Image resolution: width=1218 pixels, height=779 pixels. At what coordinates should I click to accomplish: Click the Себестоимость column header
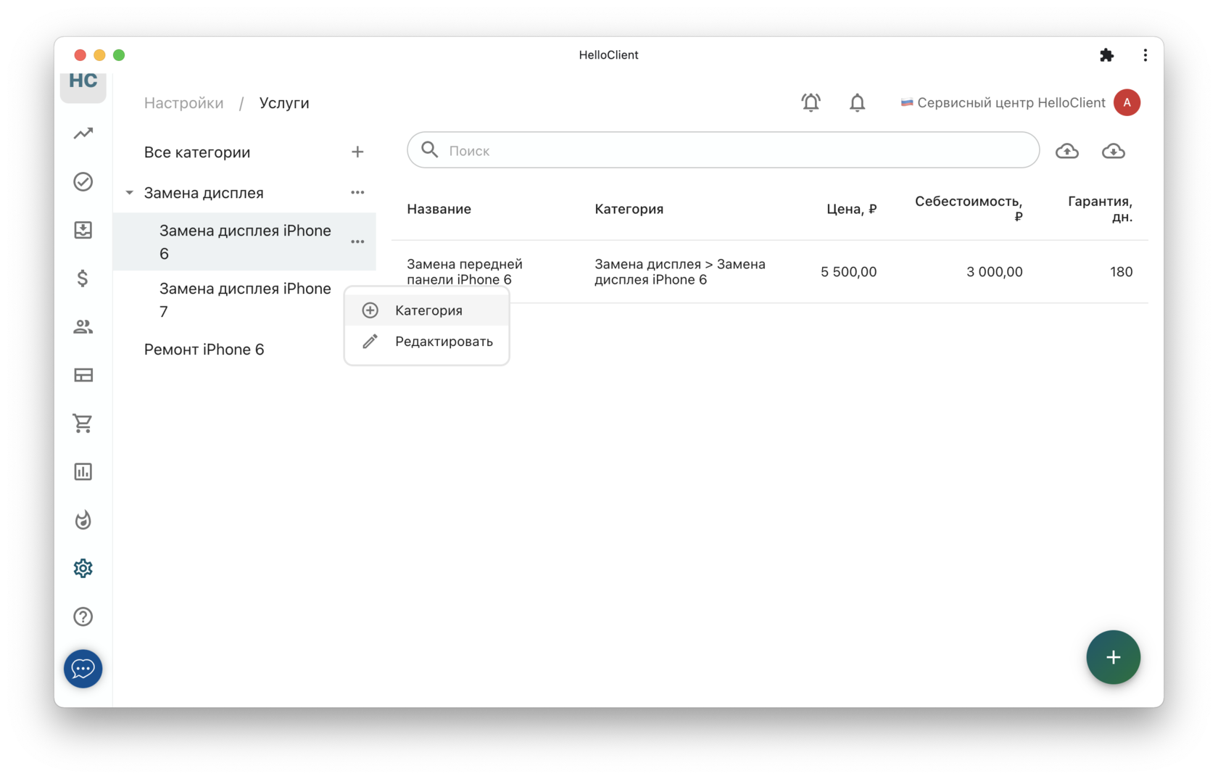click(x=969, y=209)
